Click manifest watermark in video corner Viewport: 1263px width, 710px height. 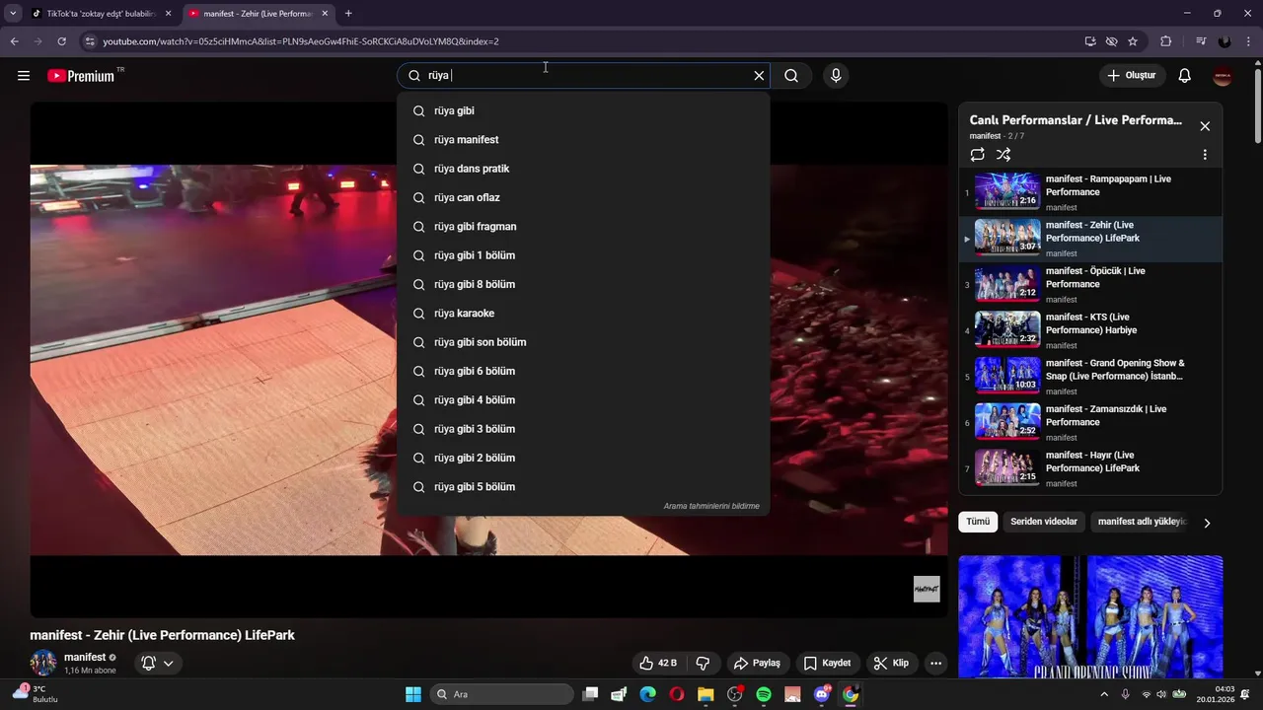[926, 589]
